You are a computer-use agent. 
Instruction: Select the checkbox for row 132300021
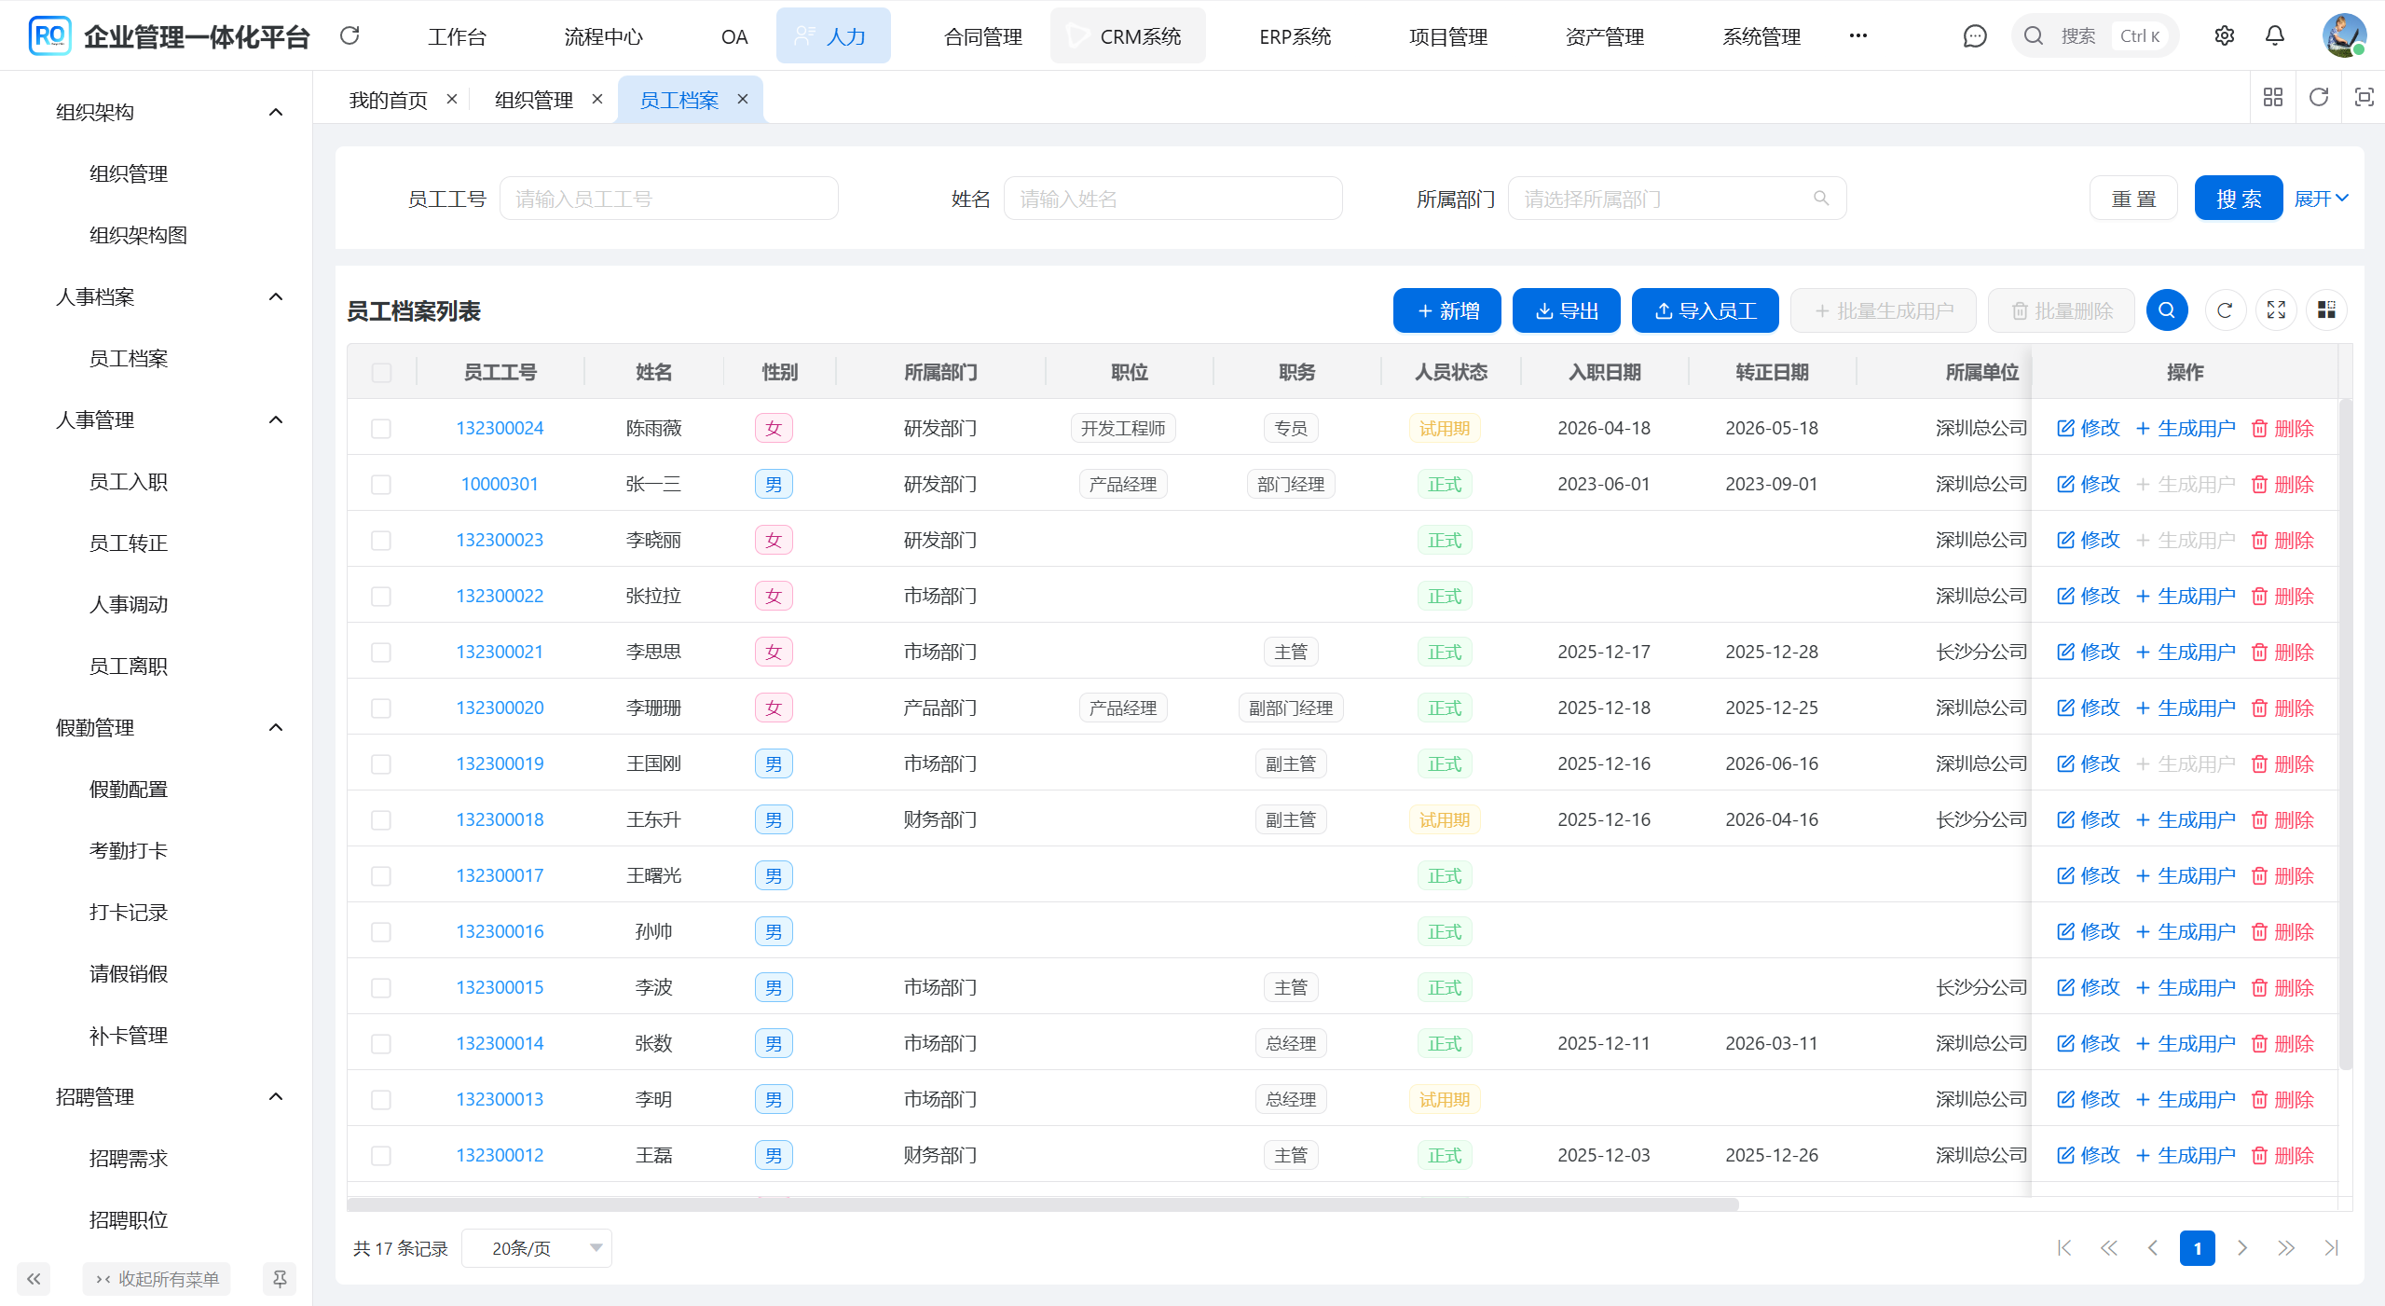pyautogui.click(x=381, y=653)
